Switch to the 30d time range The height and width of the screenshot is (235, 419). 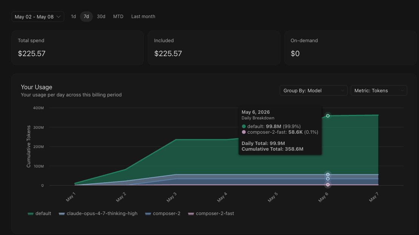tap(101, 17)
